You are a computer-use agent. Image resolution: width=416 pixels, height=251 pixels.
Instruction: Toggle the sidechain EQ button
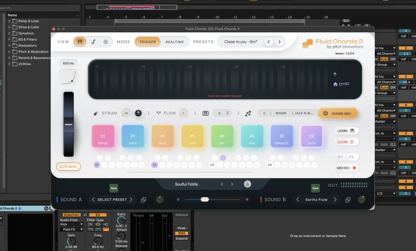[x=98, y=215]
